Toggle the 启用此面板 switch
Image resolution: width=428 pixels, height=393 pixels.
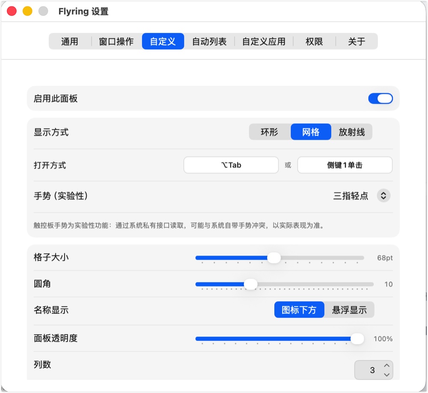(380, 98)
